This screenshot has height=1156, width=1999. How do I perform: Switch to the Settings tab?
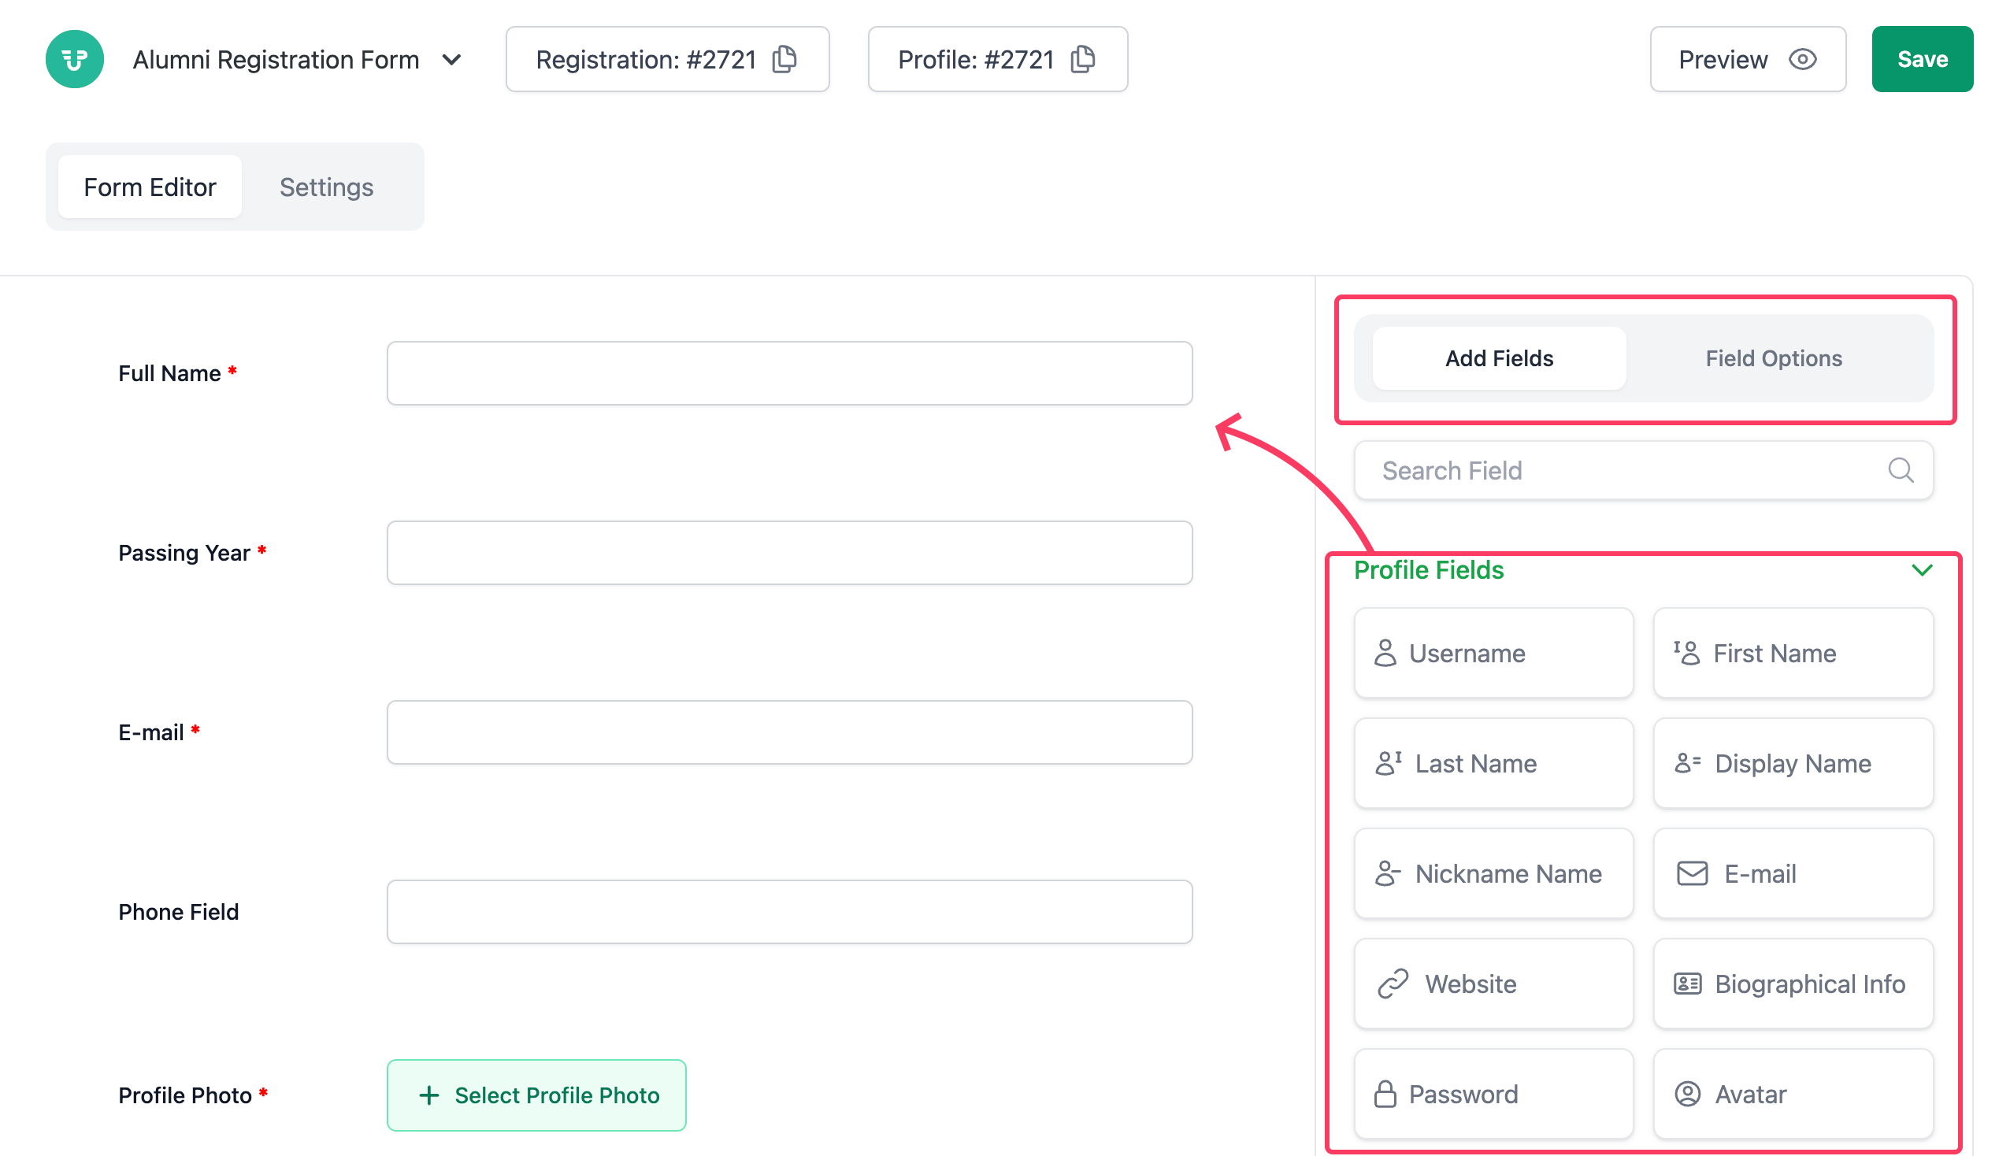pyautogui.click(x=326, y=187)
